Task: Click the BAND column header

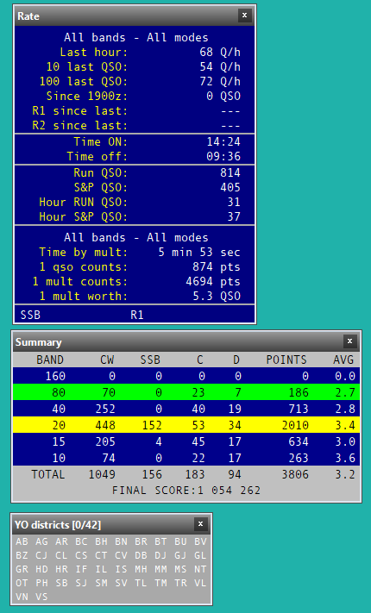Action: pyautogui.click(x=50, y=360)
